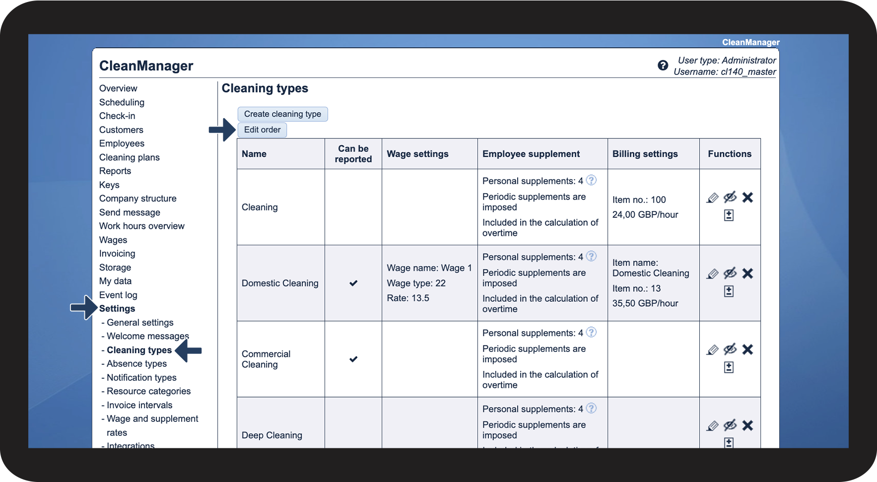Click the CleanManager header title
The image size is (877, 482).
146,66
